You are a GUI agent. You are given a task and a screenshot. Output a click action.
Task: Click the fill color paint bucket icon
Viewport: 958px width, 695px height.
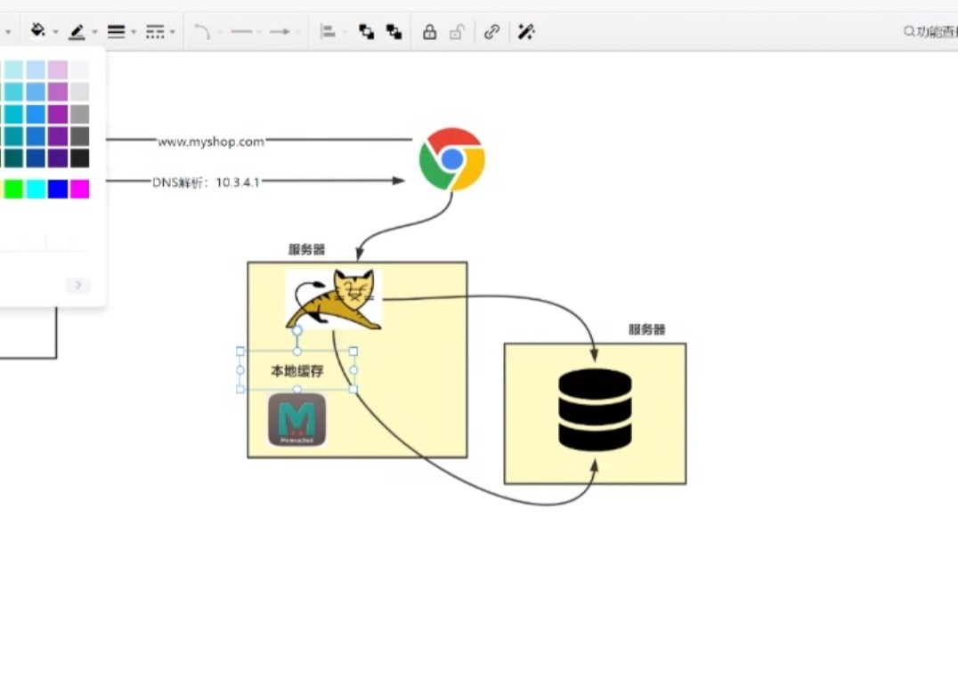click(x=38, y=30)
